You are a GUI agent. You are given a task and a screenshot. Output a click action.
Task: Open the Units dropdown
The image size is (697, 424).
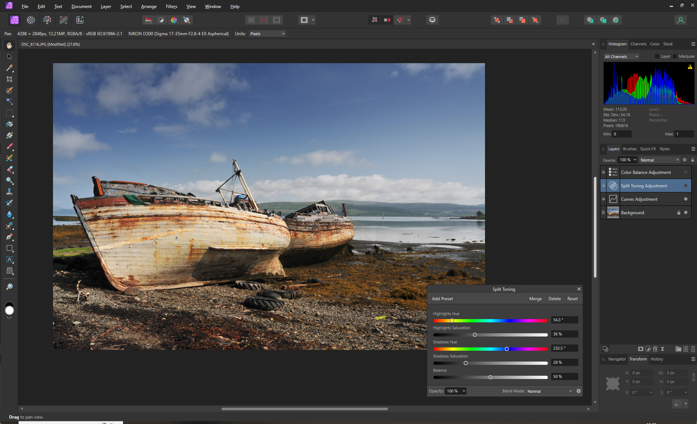[x=268, y=34]
